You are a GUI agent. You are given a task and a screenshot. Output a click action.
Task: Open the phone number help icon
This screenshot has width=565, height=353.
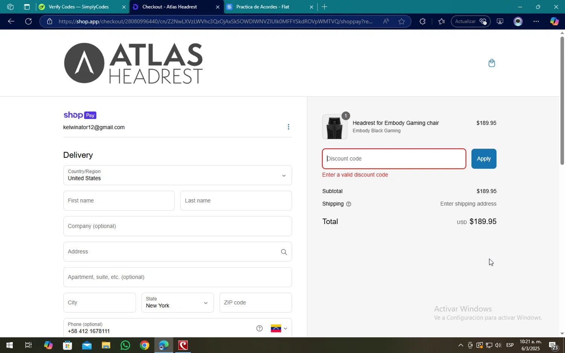tap(260, 328)
